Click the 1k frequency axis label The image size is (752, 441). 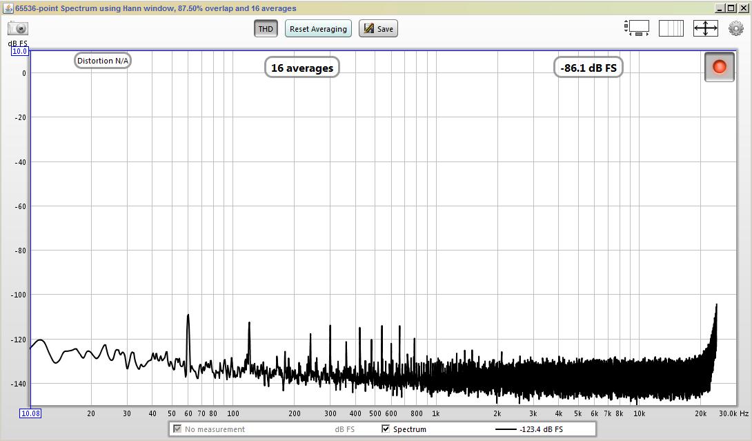[435, 413]
